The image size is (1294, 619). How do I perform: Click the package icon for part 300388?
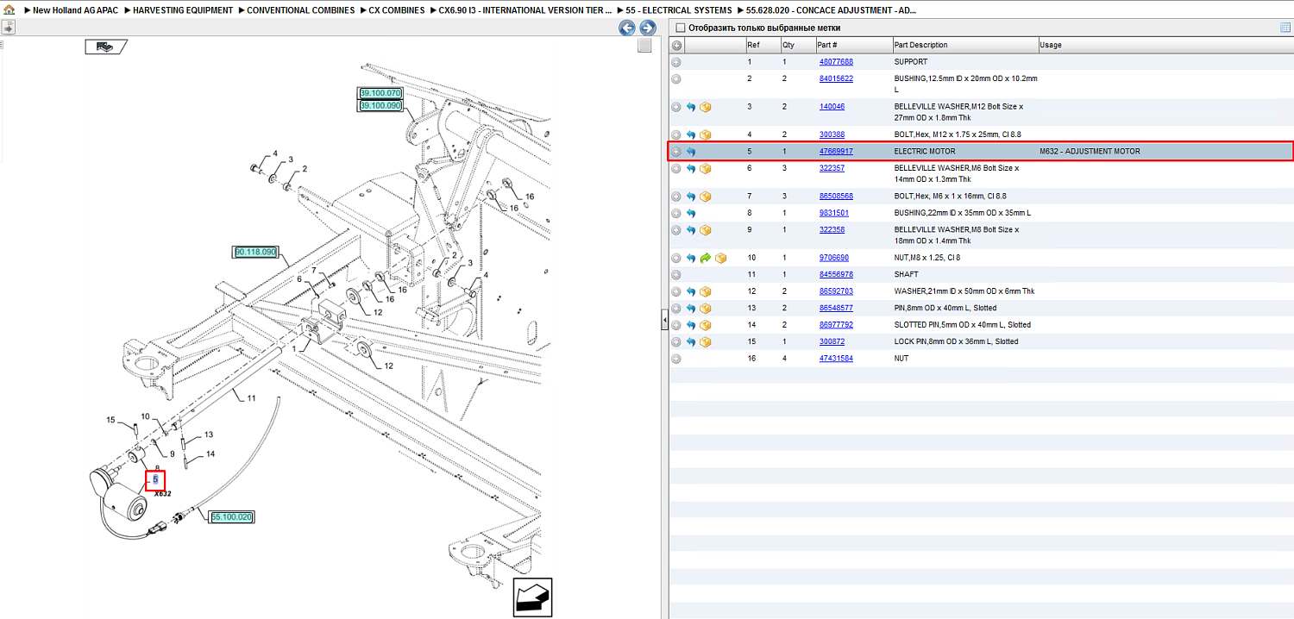click(x=705, y=135)
